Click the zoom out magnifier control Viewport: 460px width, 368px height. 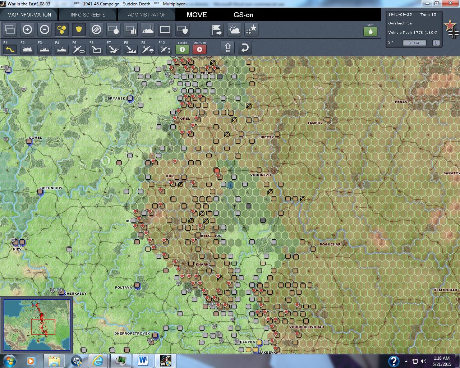click(45, 30)
